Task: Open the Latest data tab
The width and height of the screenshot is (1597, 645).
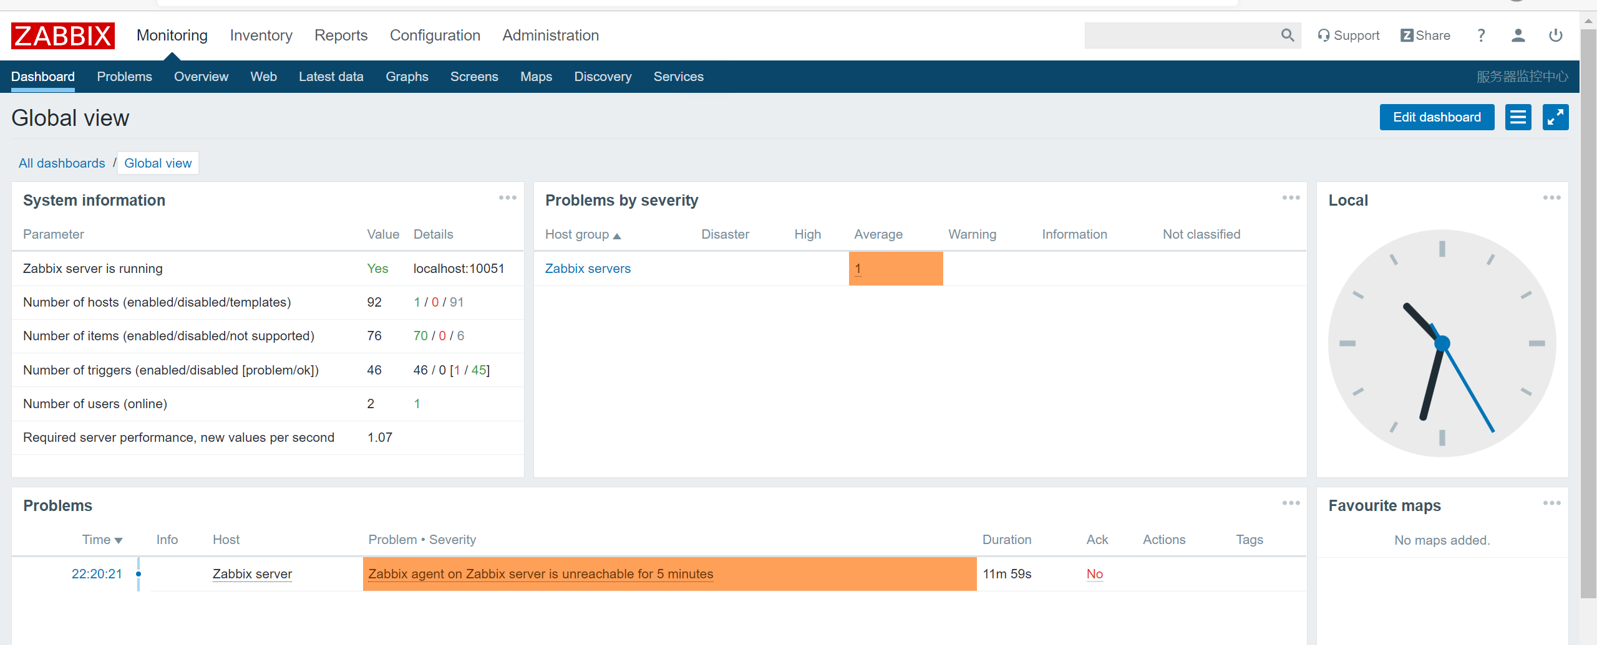Action: 331,77
